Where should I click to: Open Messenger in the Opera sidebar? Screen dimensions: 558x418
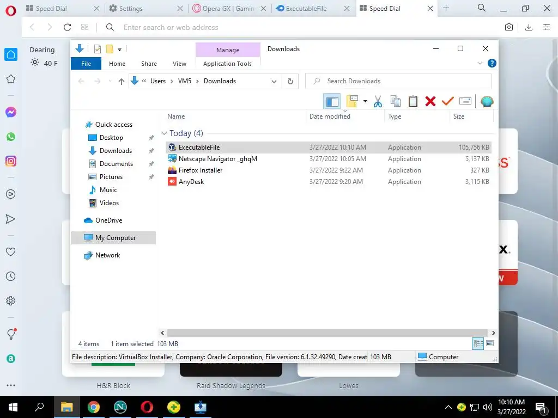[11, 112]
